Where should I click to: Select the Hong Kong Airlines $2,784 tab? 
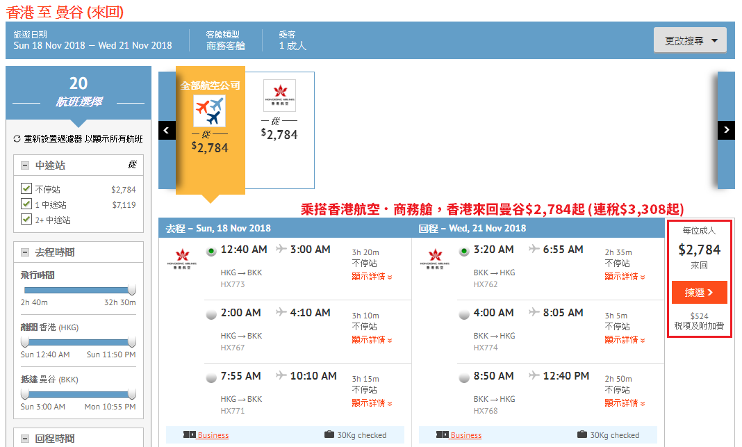click(280, 130)
